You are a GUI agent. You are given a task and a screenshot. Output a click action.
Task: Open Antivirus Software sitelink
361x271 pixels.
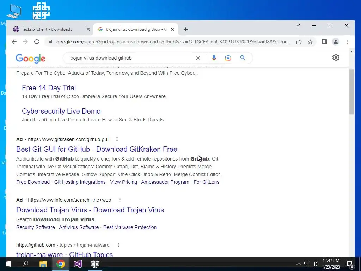click(x=79, y=227)
